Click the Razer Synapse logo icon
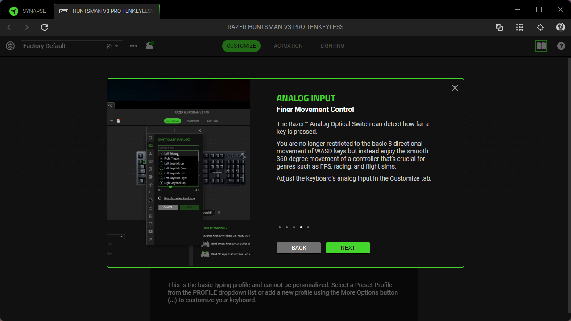571x321 pixels. [x=14, y=11]
